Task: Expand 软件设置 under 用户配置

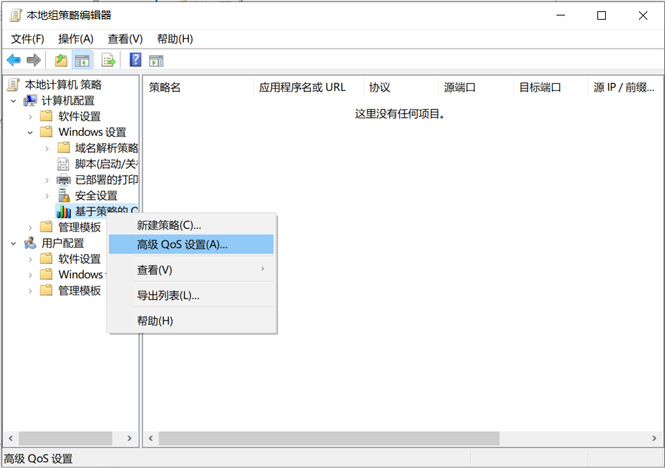Action: coord(30,259)
